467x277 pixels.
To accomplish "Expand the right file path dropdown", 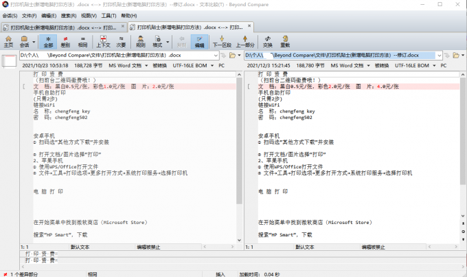I will pos(439,56).
